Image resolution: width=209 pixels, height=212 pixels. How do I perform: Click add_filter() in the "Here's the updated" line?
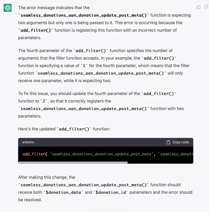74,129
